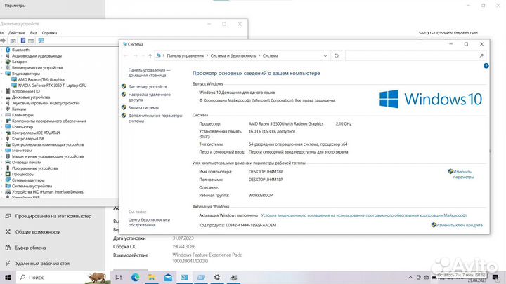Expand the Компьютер tree node

[x=1, y=126]
